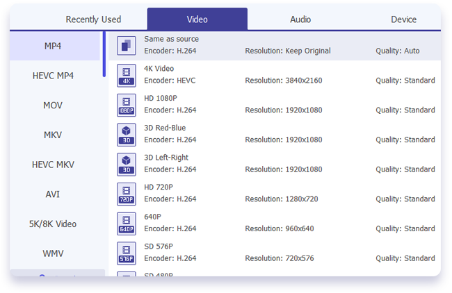Select WMV from the format list

click(53, 253)
